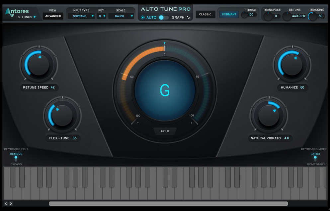Click the Transpose knob

pyautogui.click(x=268, y=16)
